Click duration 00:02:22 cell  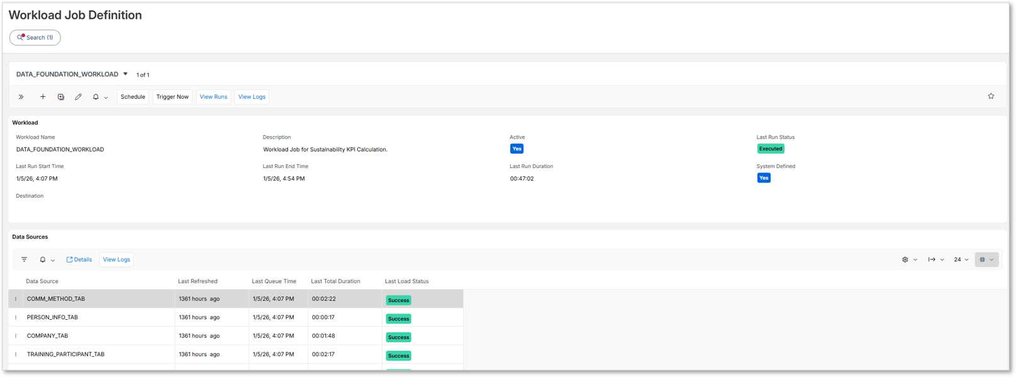point(323,299)
